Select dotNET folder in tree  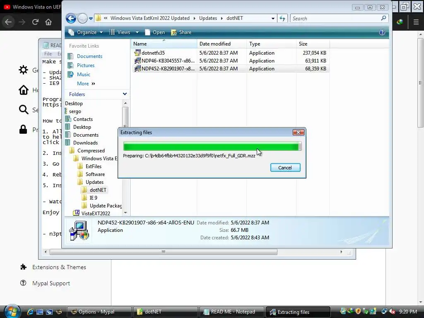tap(98, 190)
